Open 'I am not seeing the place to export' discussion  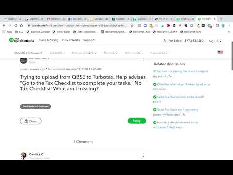tap(181, 74)
